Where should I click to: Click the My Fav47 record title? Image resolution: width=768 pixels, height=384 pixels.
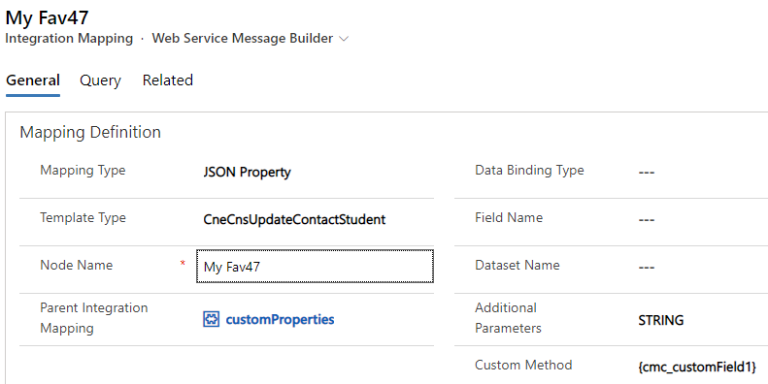(47, 18)
